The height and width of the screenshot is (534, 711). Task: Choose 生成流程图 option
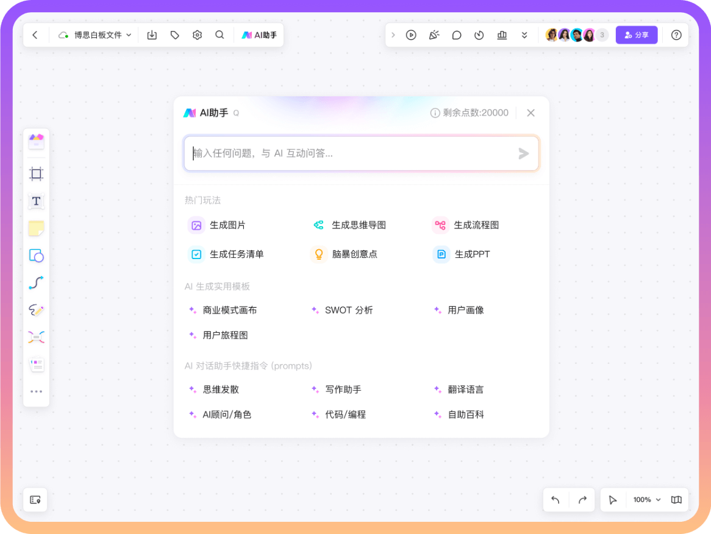click(465, 226)
